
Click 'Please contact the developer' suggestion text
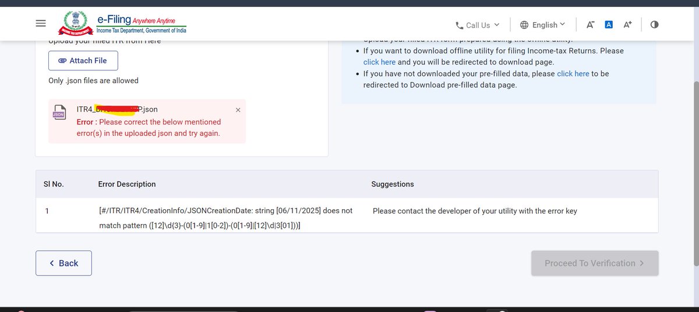(475, 211)
